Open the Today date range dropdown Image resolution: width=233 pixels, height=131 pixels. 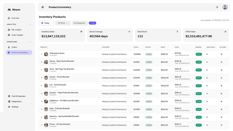tap(46, 23)
